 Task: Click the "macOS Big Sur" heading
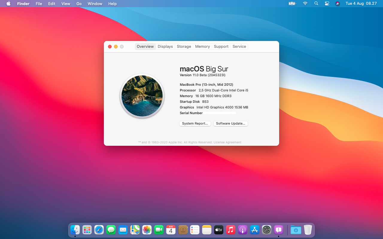204,69
